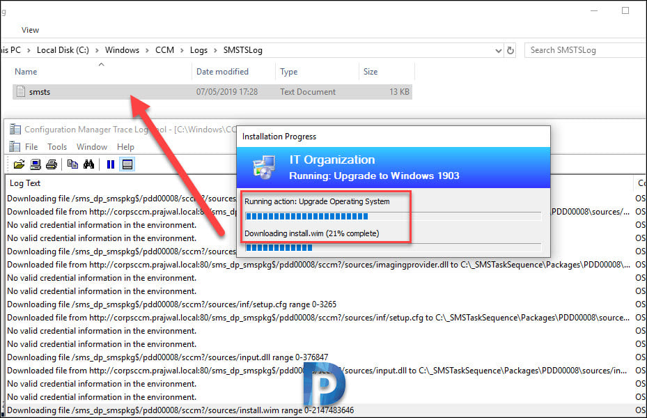
Task: Click the Open on Server computer icon
Action: (x=36, y=164)
